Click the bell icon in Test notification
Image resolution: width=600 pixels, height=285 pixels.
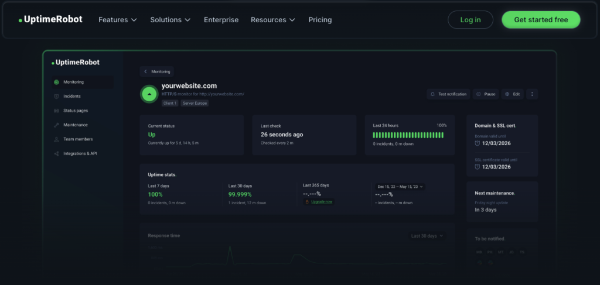pos(433,94)
